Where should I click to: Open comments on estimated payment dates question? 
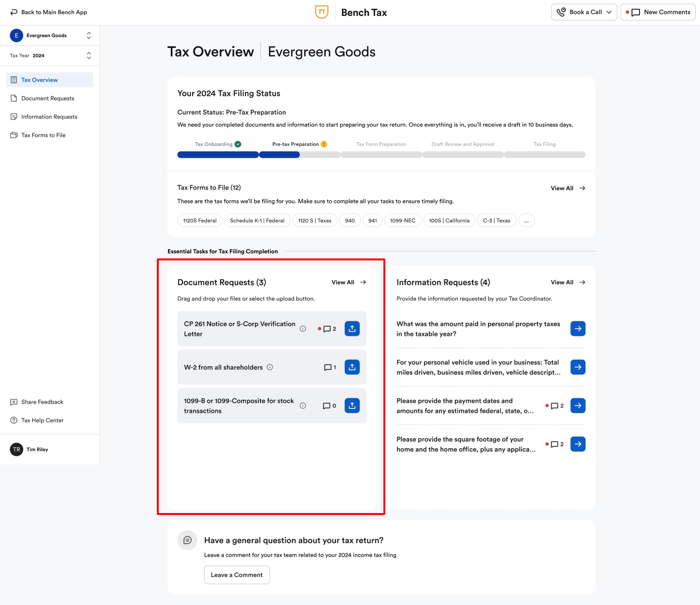tap(555, 406)
